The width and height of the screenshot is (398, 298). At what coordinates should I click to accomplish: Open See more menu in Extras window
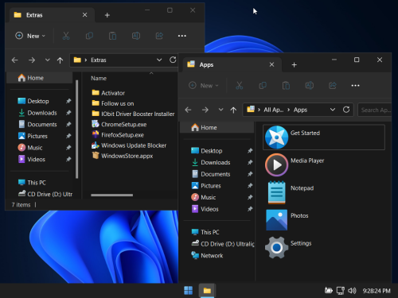tap(182, 36)
